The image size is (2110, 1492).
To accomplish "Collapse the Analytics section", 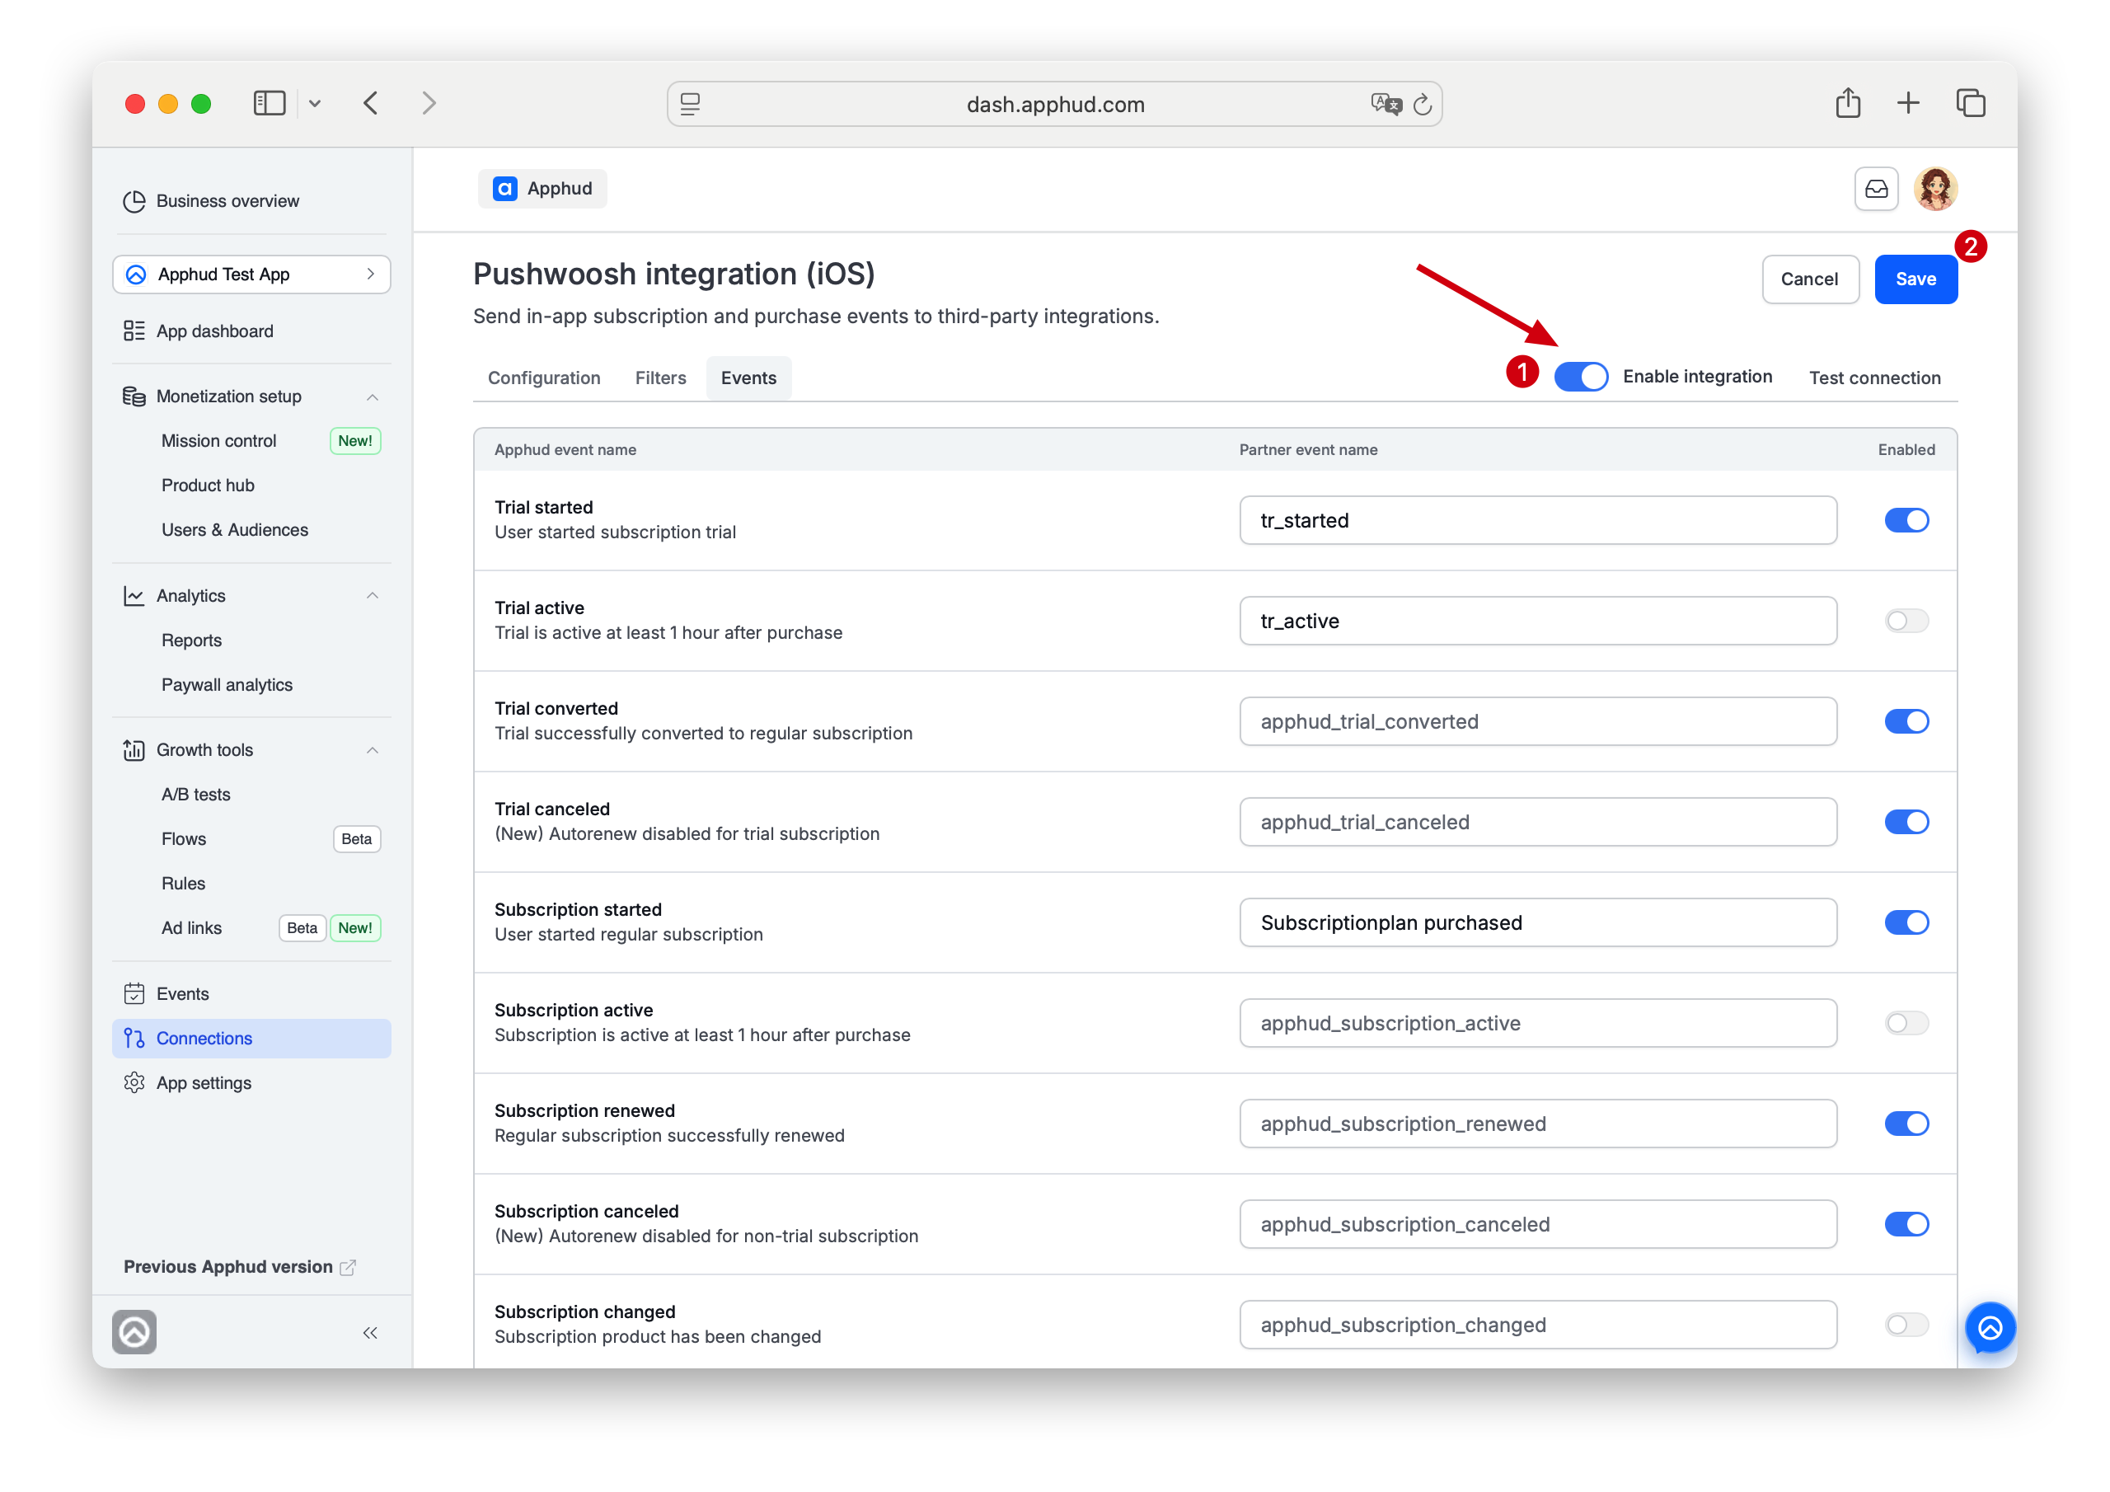I will [373, 596].
